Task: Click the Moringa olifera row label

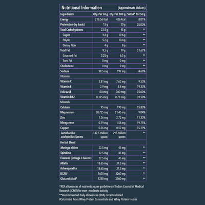Action: point(69,148)
